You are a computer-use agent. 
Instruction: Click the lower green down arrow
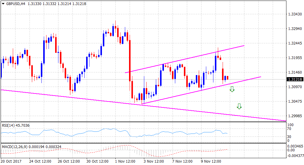tap(239, 106)
